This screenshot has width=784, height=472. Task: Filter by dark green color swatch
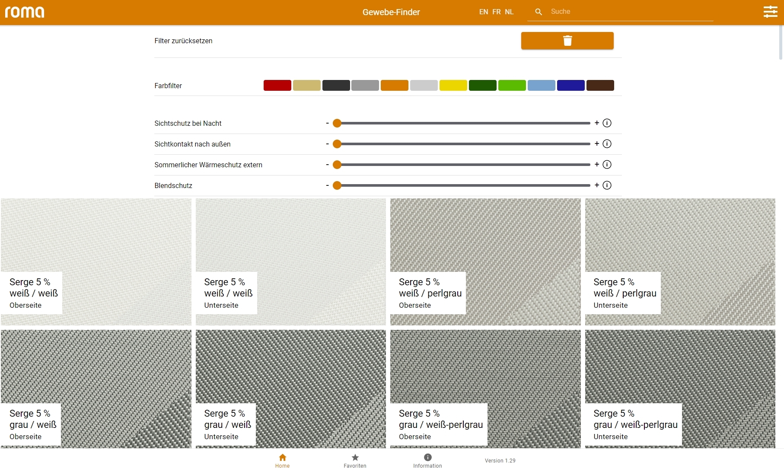tap(483, 85)
